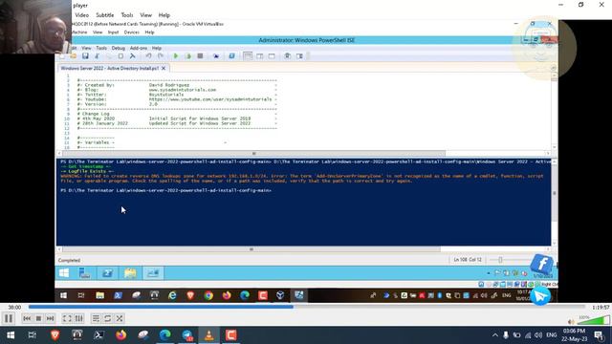Open Microsoft Edge from the Windows taskbar
This screenshot has height=344, width=612.
[165, 335]
